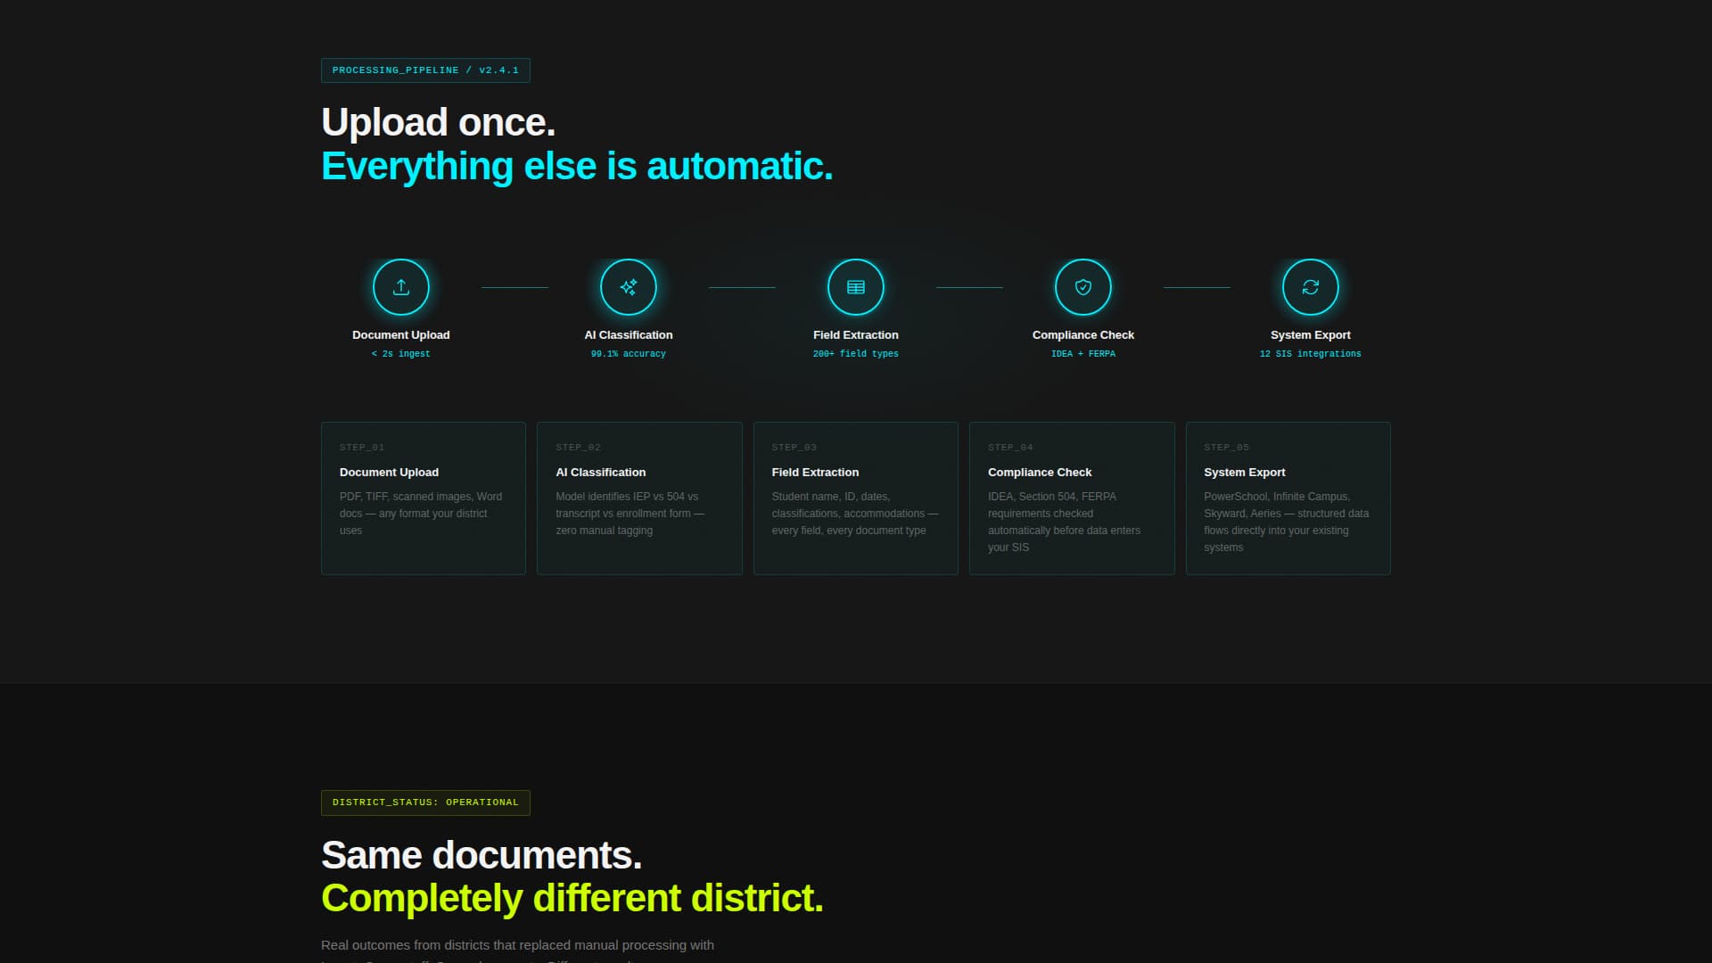Click the "STEP_02" label text
The height and width of the screenshot is (963, 1712).
[578, 448]
